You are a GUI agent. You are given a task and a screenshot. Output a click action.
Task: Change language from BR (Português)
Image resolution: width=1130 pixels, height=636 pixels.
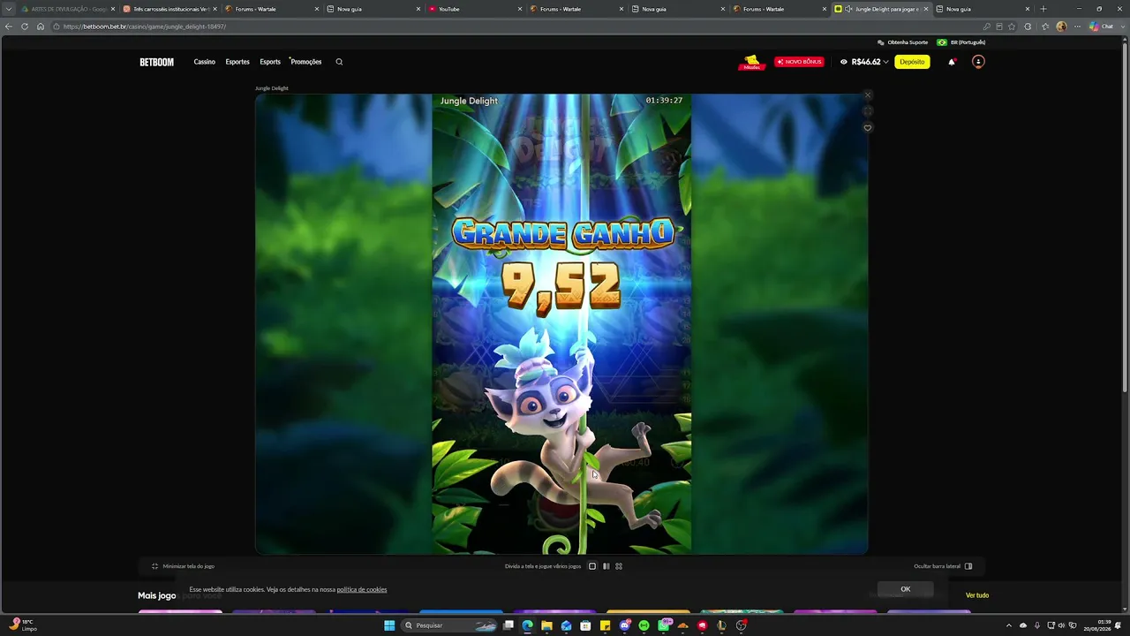pos(961,42)
